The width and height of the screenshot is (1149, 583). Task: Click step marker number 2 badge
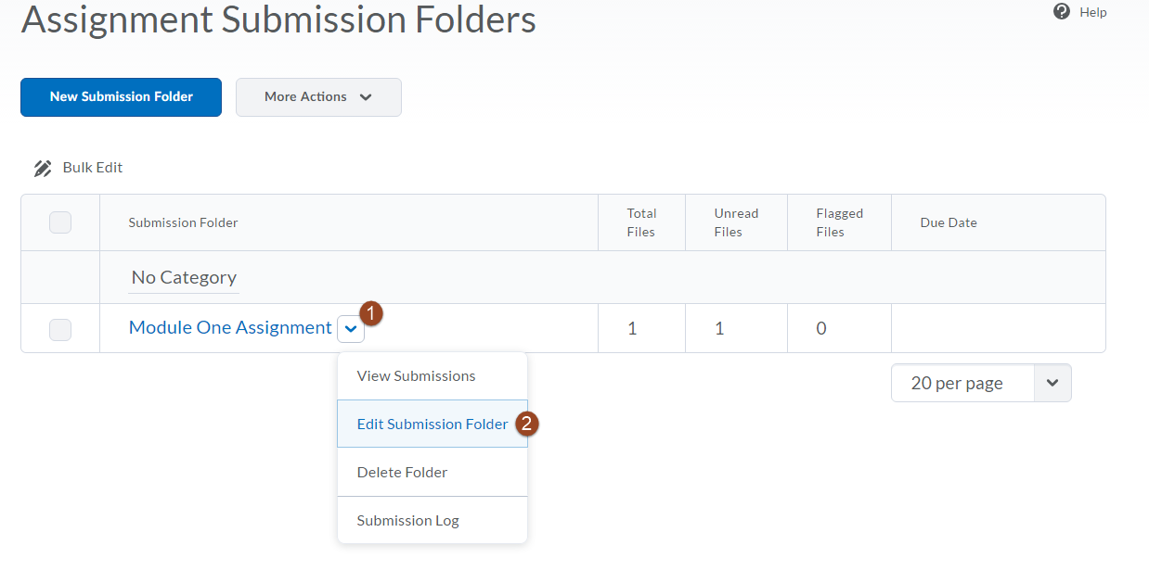click(528, 424)
